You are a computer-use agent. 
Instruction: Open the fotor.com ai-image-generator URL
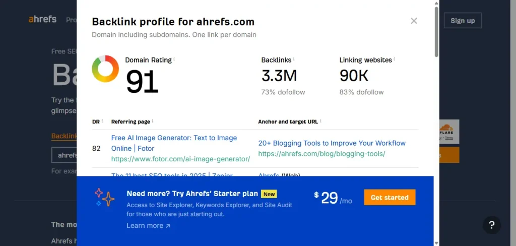[x=180, y=159]
